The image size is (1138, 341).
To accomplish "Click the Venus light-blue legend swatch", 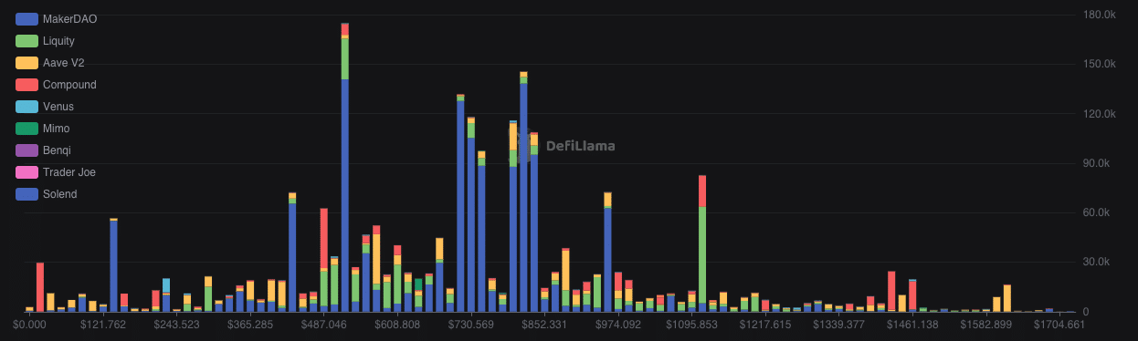I will (x=27, y=107).
